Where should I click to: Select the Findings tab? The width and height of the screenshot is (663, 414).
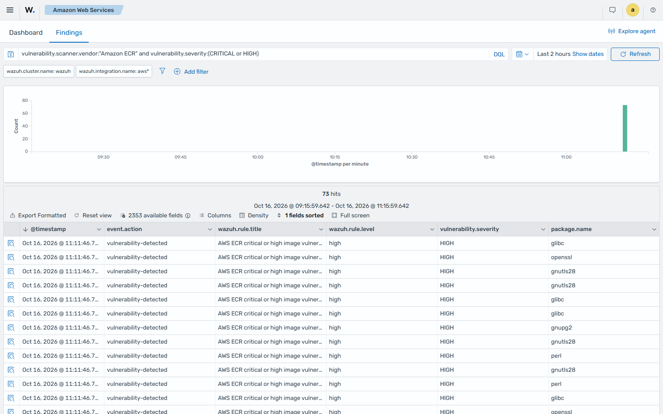[x=69, y=33]
